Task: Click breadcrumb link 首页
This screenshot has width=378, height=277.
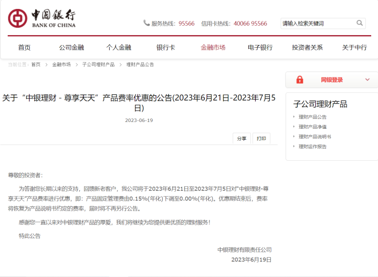Action: pyautogui.click(x=36, y=64)
